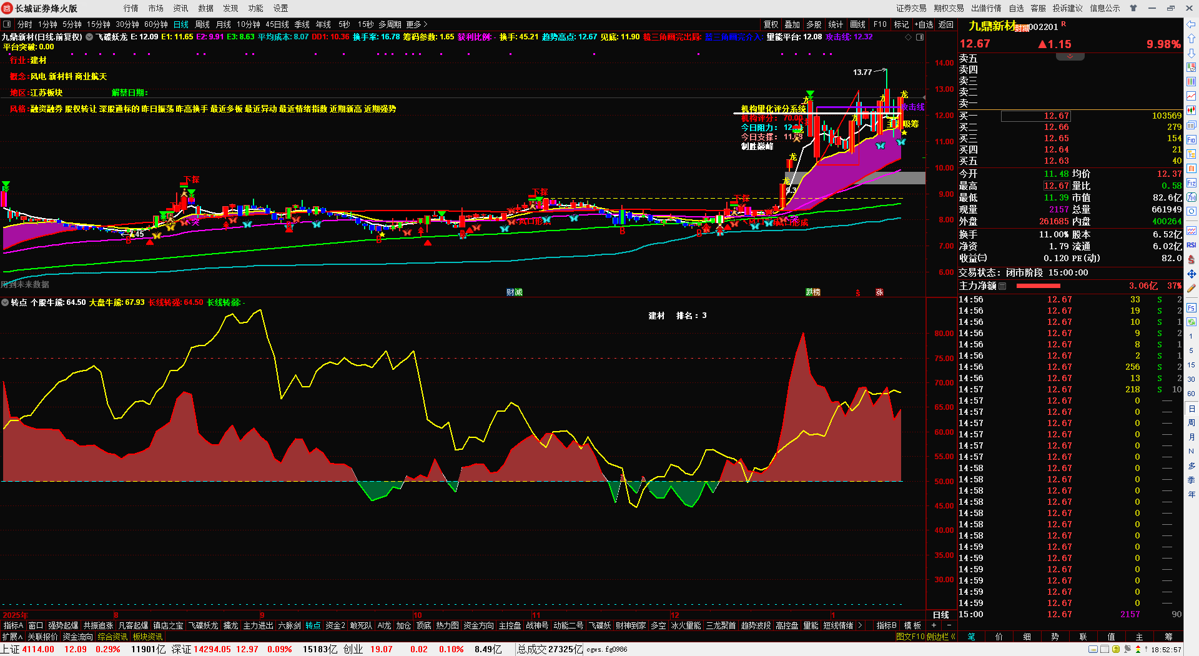
Task: Click the F10 company info sidebar icon
Action: coord(1192,139)
